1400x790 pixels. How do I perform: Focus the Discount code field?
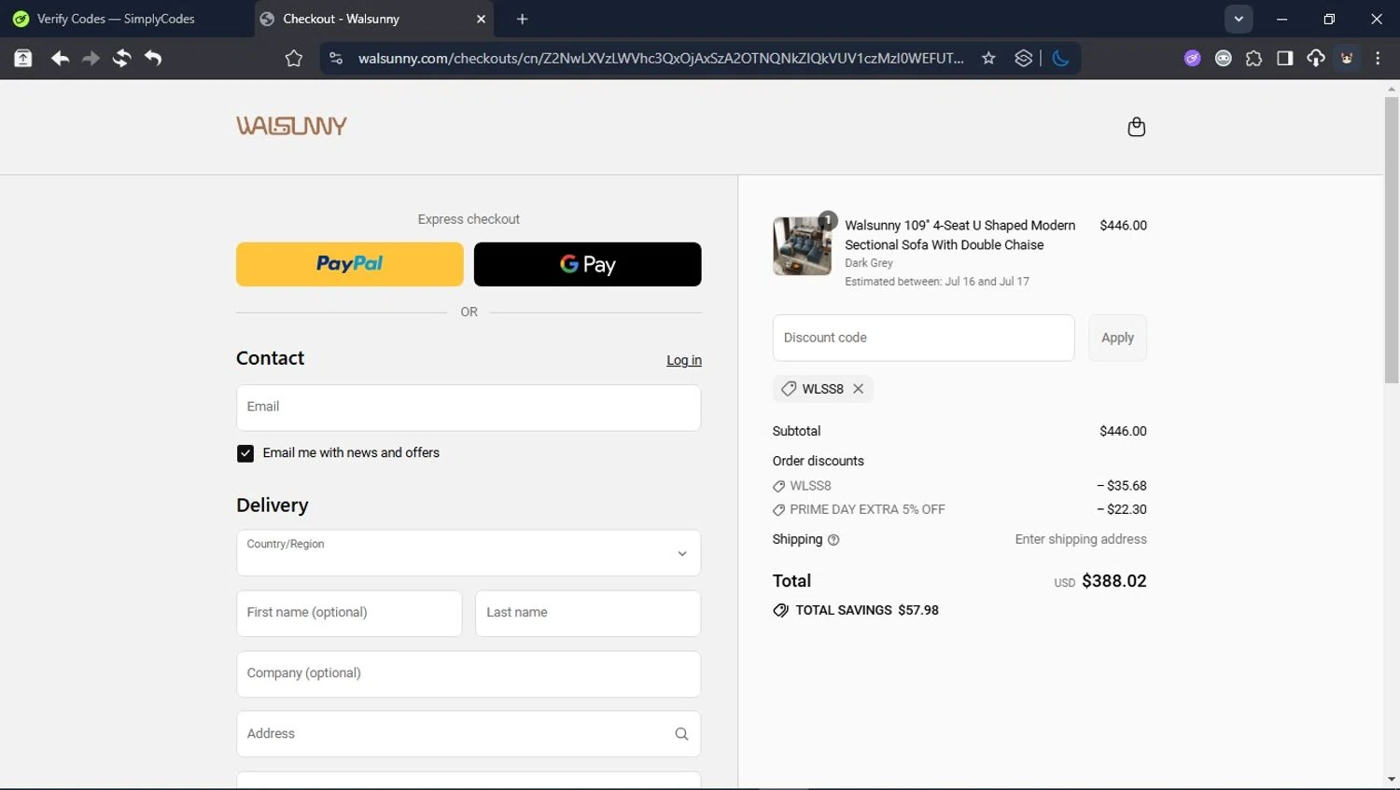pos(923,338)
